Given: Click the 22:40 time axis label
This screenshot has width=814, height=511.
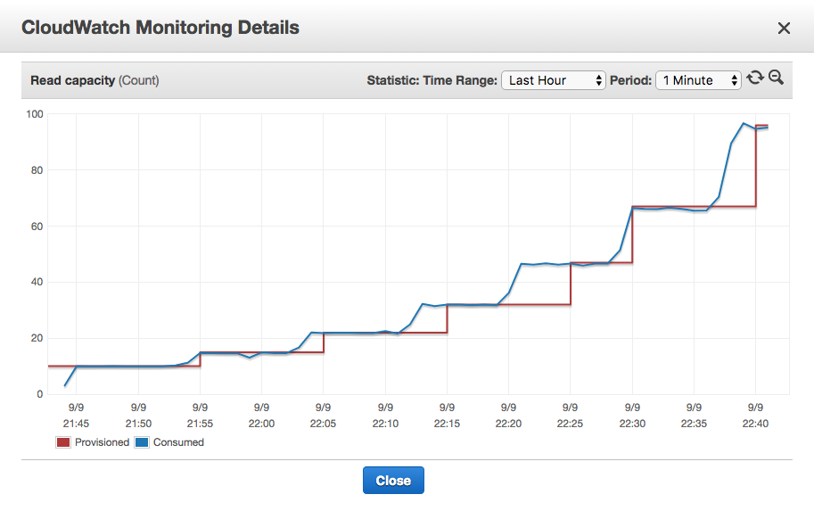Looking at the screenshot, I should pos(755,424).
